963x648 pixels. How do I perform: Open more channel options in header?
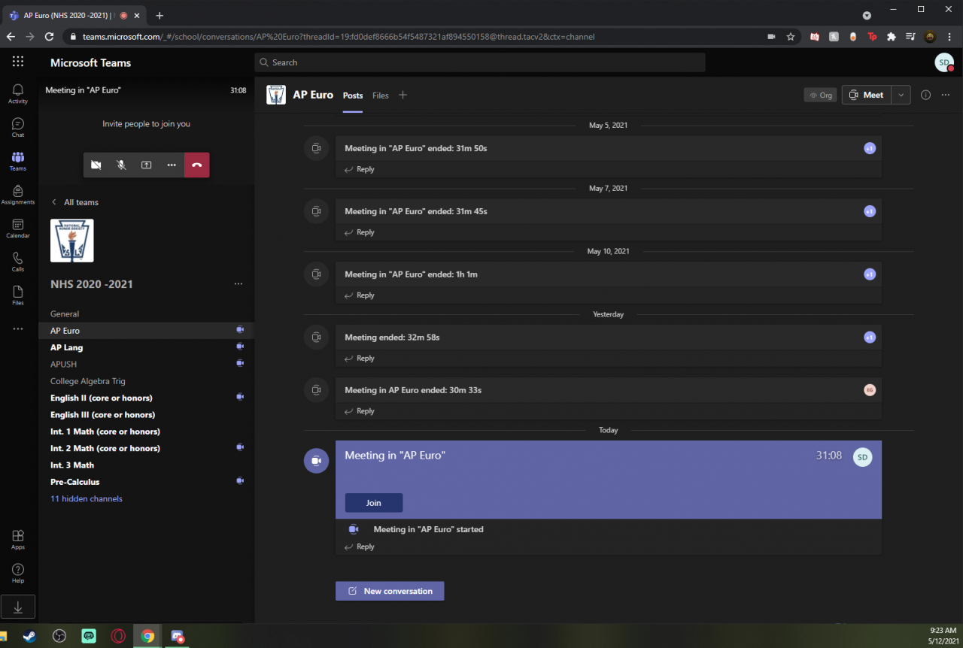[946, 95]
